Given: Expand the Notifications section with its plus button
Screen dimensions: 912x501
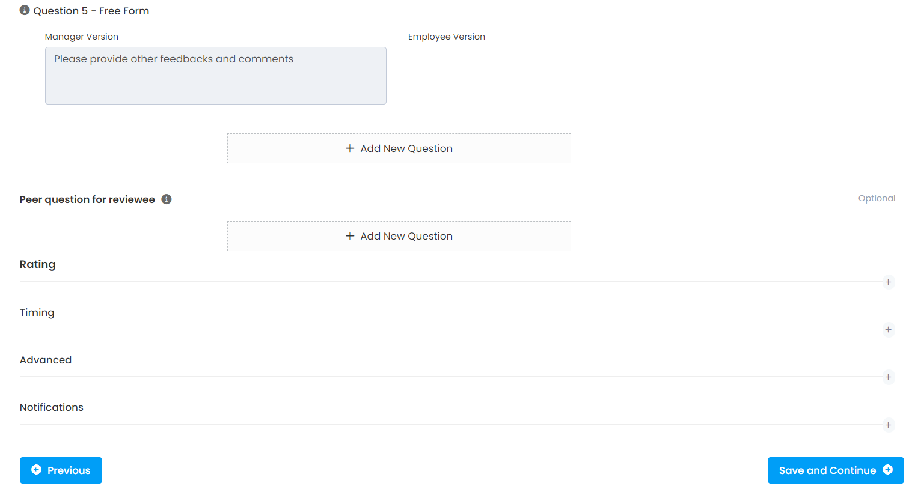Looking at the screenshot, I should [888, 425].
